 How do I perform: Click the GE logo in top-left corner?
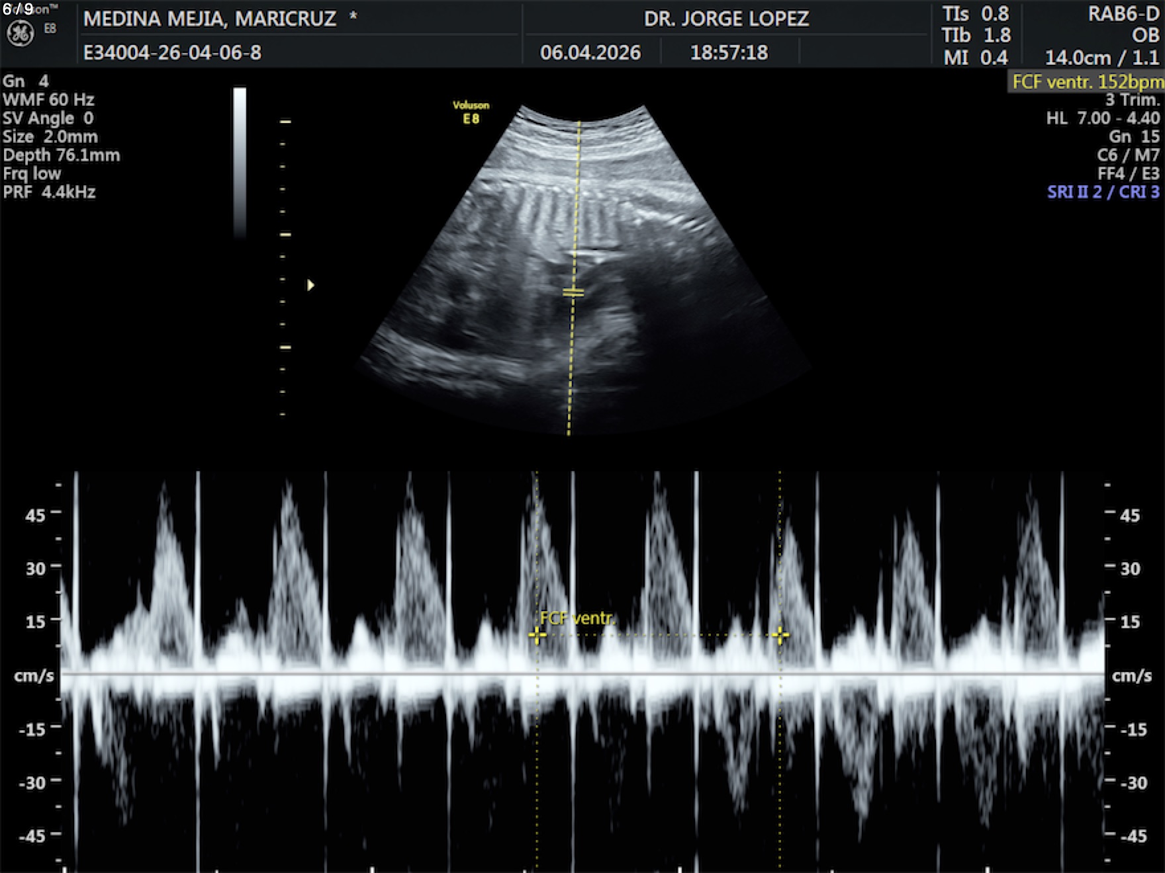[20, 34]
